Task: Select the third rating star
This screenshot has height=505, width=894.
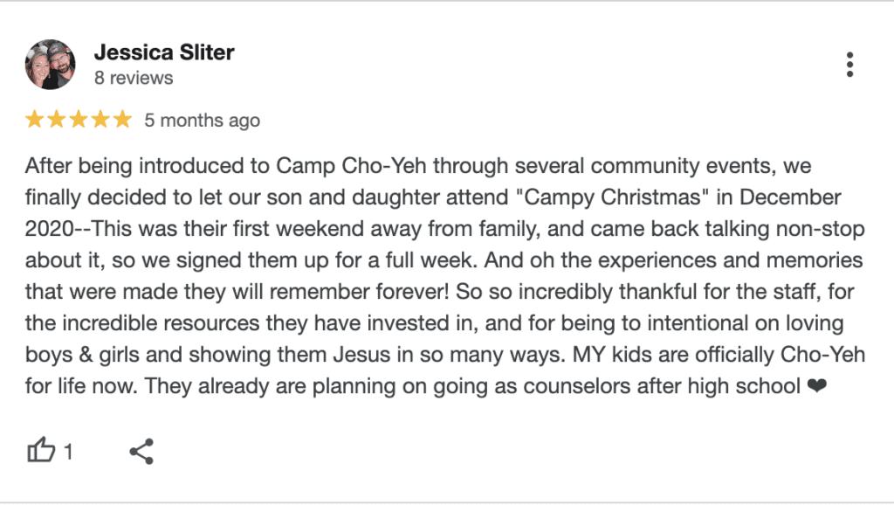Action: pyautogui.click(x=79, y=120)
